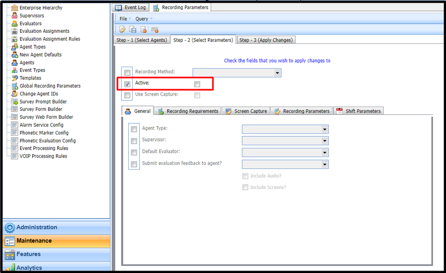Image resolution: width=446 pixels, height=273 pixels.
Task: Select the Supervisors icon in the tree
Action: [14, 16]
